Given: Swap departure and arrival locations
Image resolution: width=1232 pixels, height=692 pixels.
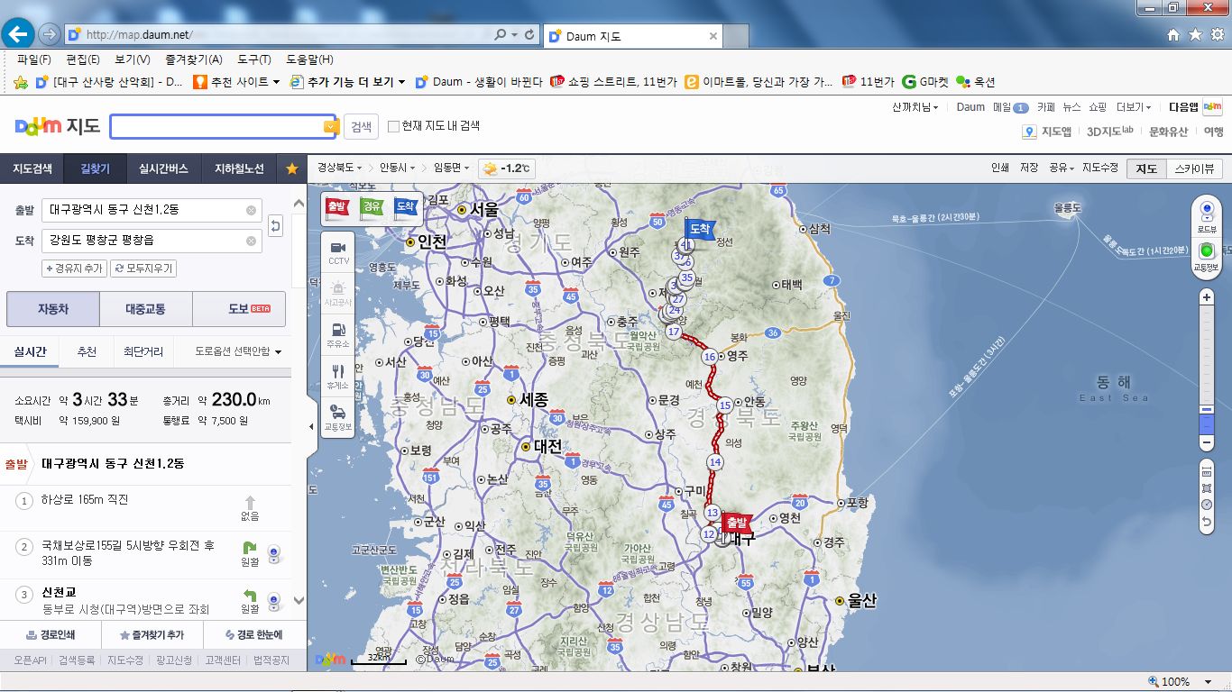Looking at the screenshot, I should pos(275,225).
